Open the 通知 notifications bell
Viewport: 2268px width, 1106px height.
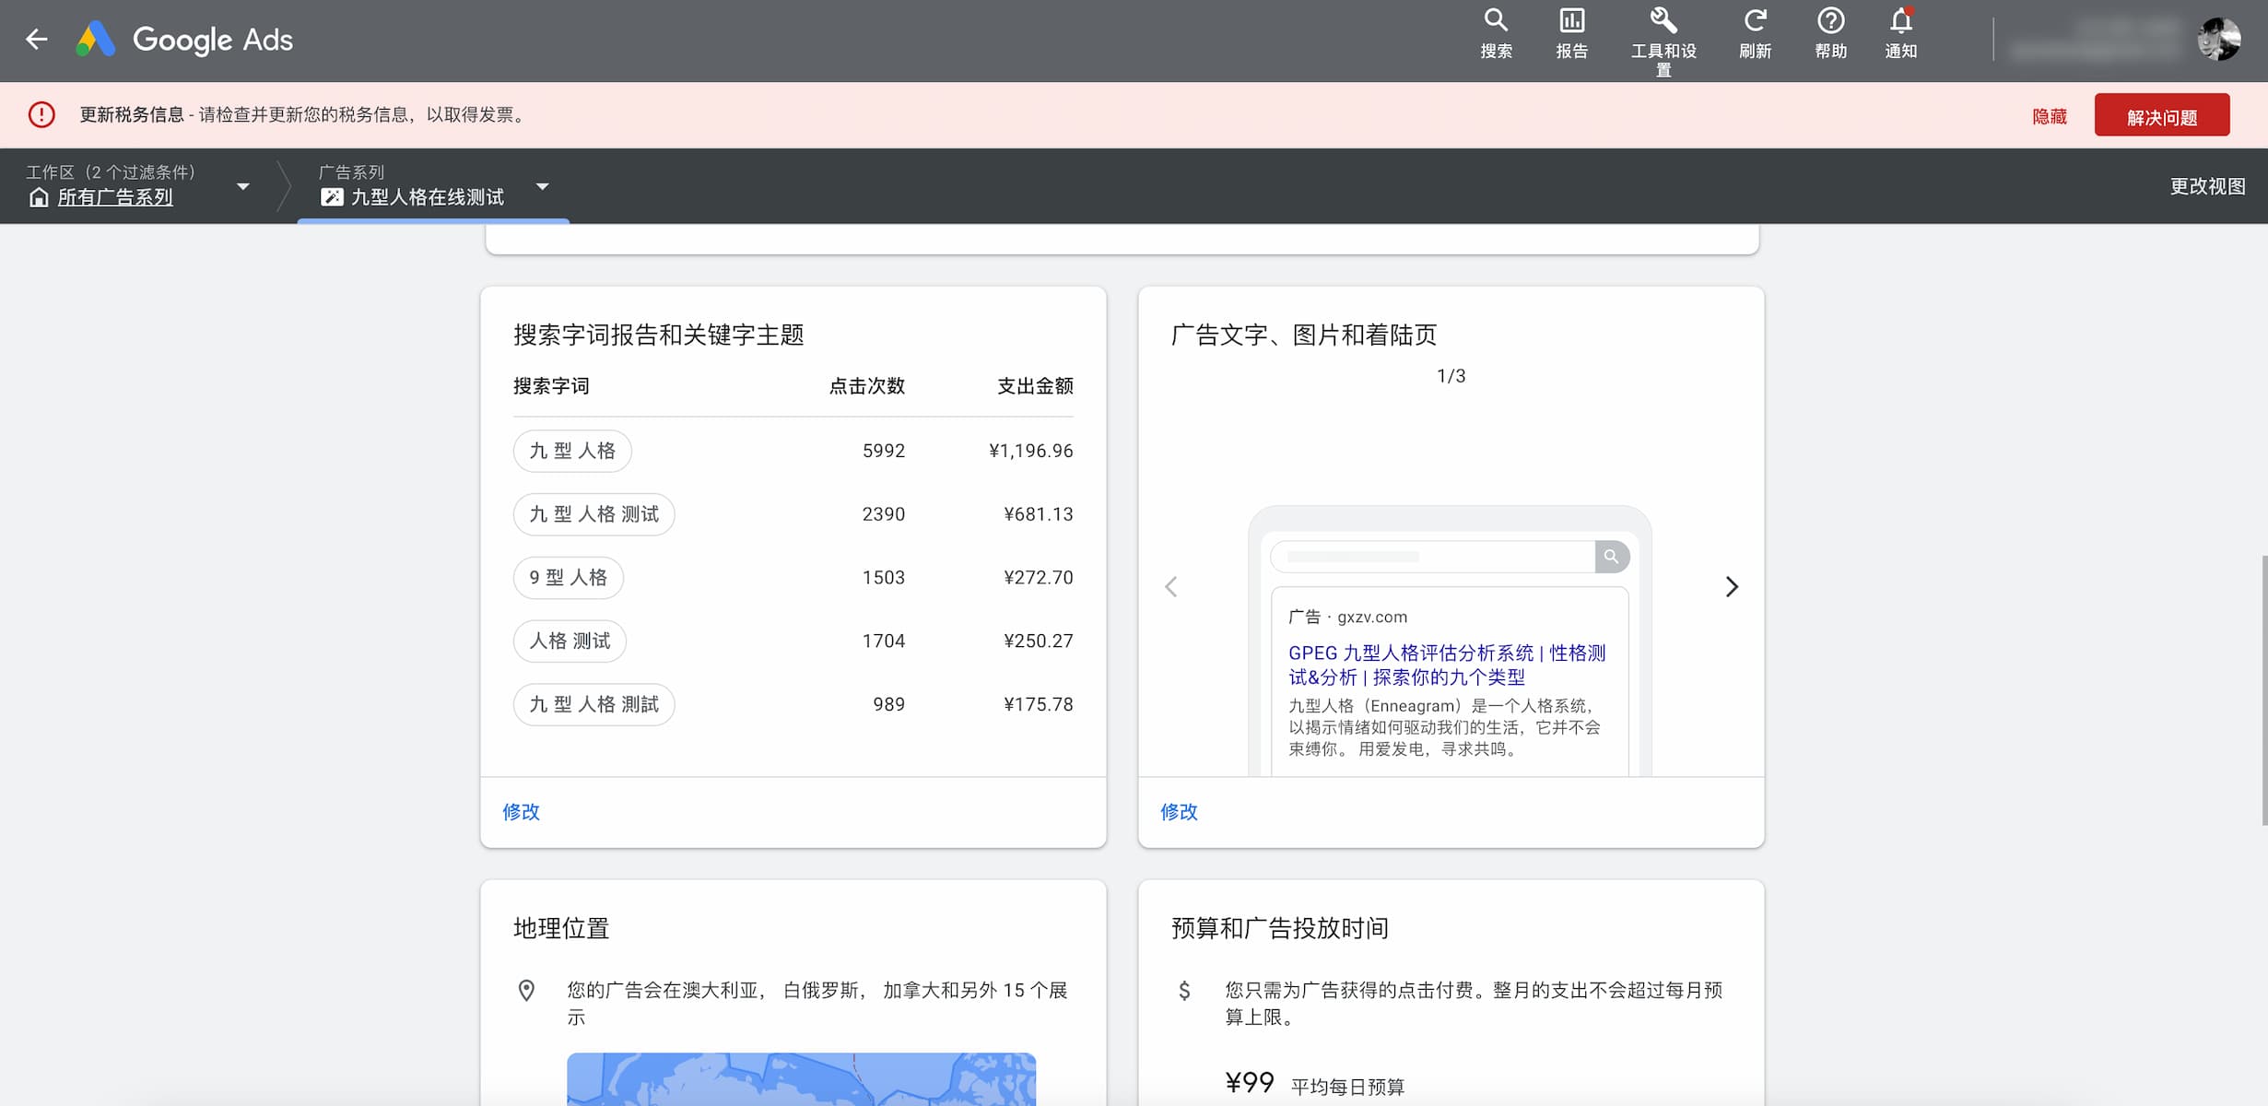click(1900, 21)
